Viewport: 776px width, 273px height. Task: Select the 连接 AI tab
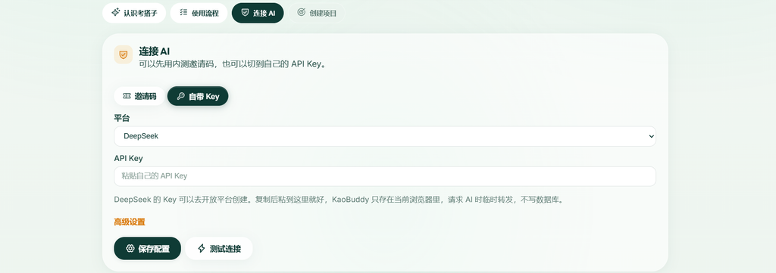tap(258, 13)
